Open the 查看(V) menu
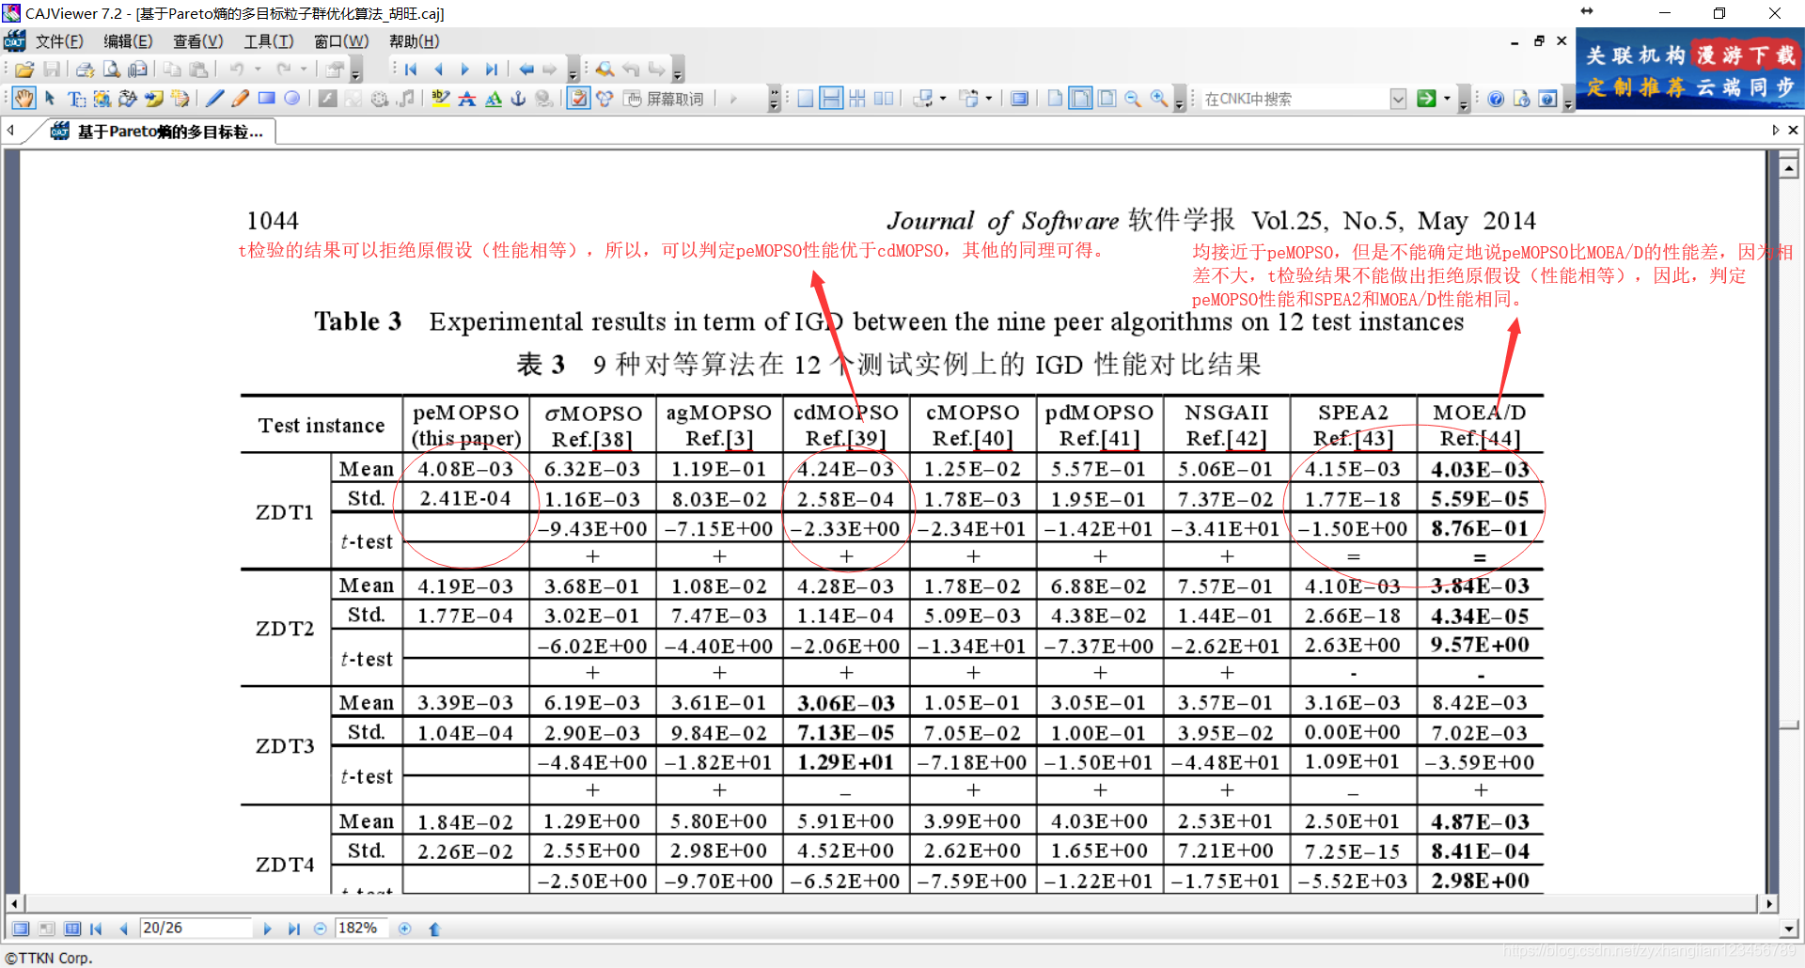This screenshot has height=968, width=1805. (198, 41)
